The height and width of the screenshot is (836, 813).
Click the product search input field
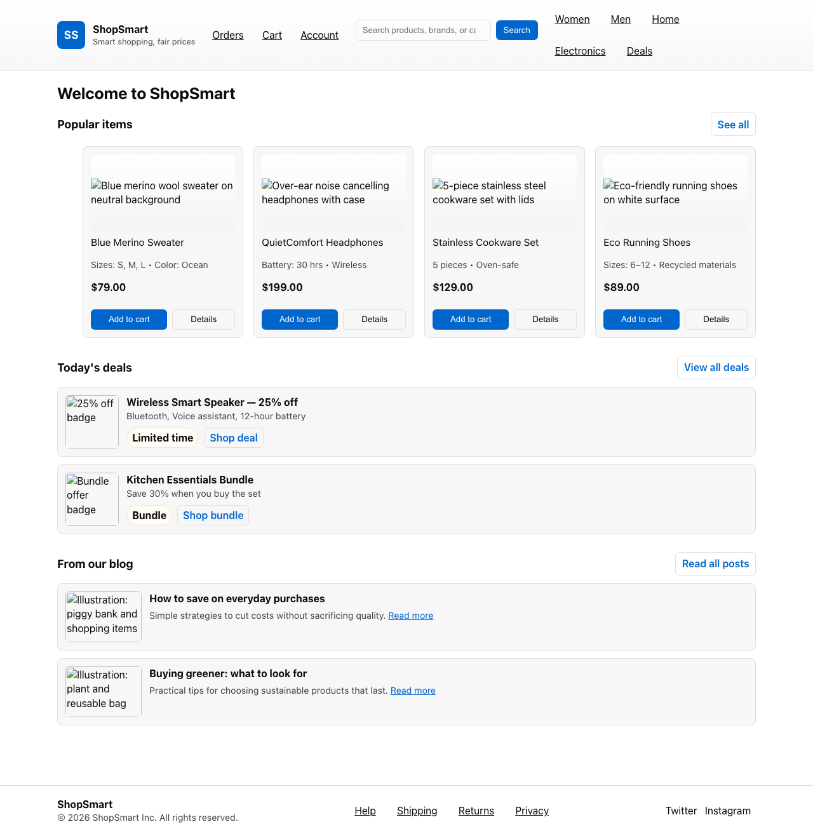pyautogui.click(x=423, y=30)
